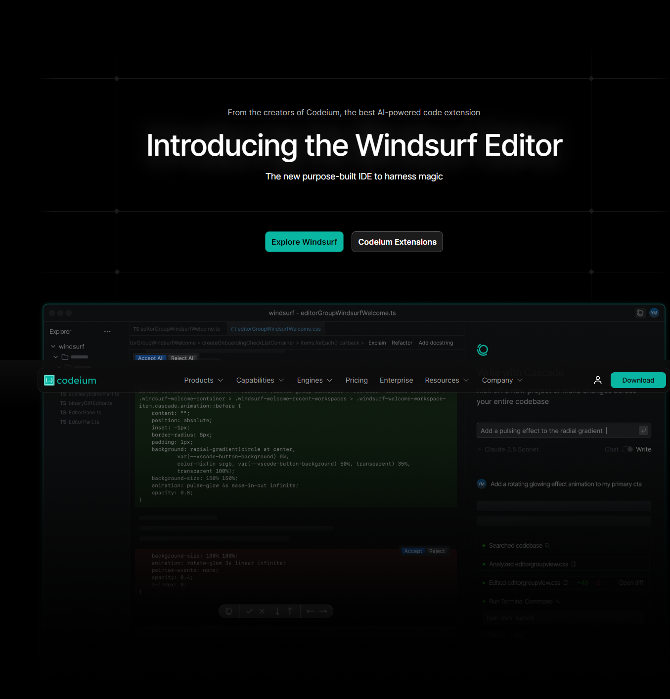Open the Explorer more options ellipsis
The height and width of the screenshot is (699, 670).
point(107,332)
